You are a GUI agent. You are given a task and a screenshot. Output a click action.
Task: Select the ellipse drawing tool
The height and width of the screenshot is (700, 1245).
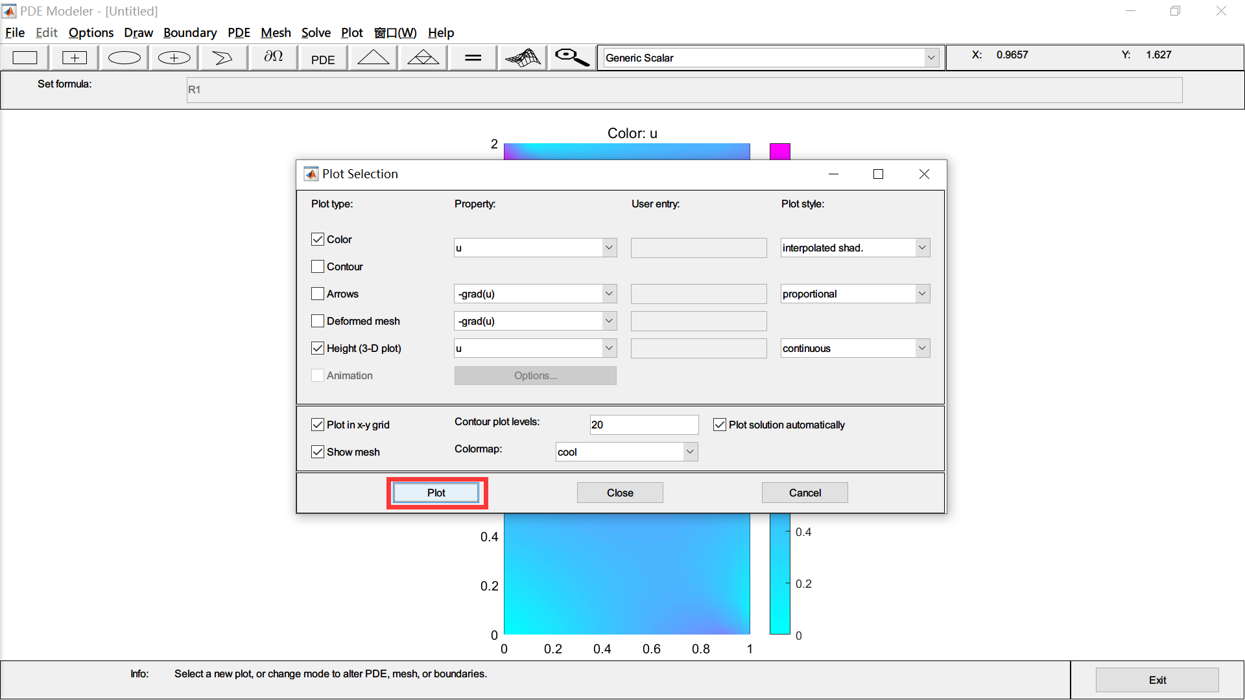tap(123, 57)
